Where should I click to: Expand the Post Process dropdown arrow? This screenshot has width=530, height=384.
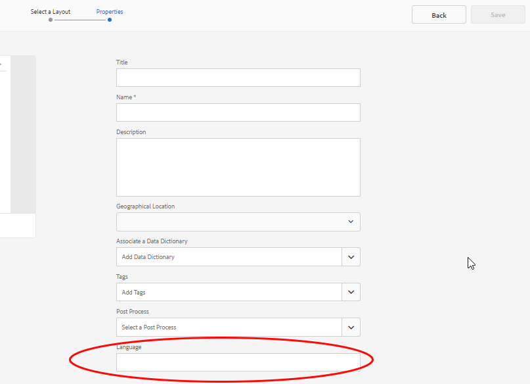tap(351, 327)
